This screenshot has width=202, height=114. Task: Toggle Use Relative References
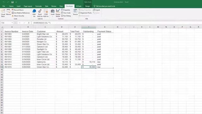[21, 13]
